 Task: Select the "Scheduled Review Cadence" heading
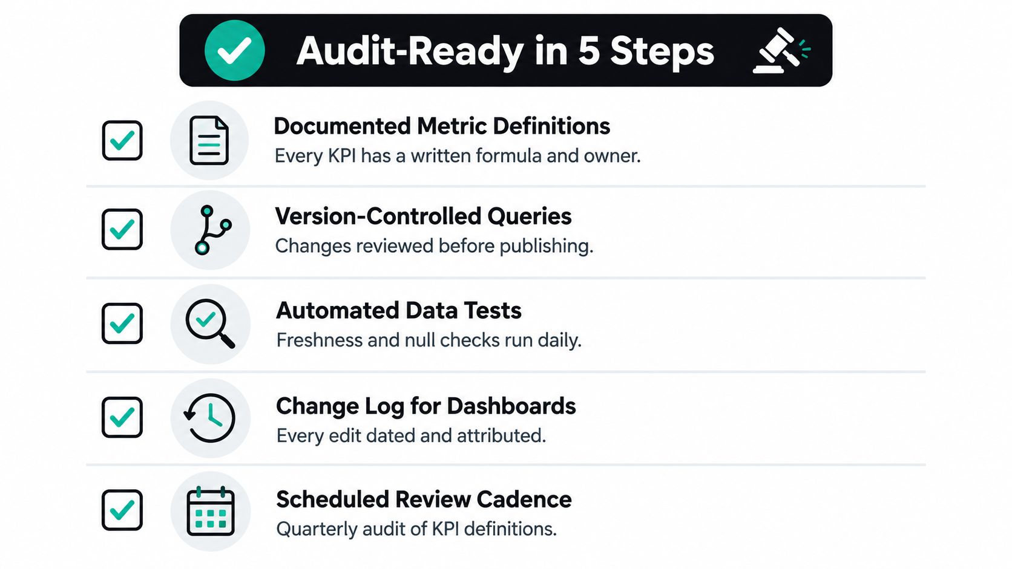[424, 499]
